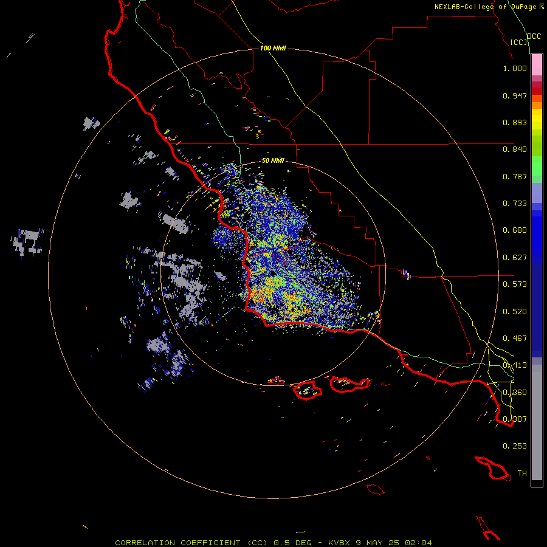The width and height of the screenshot is (547, 547).
Task: Click the 02:04 timestamp in the caption
Action: [x=418, y=543]
